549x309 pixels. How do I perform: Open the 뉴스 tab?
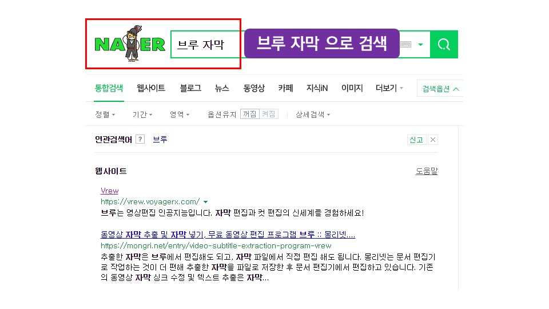click(x=222, y=88)
